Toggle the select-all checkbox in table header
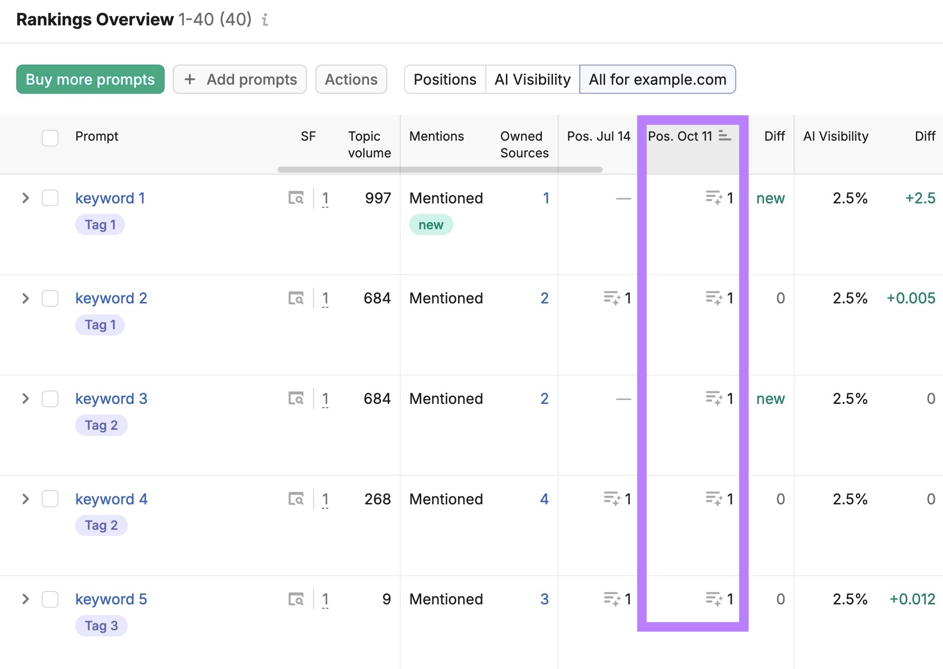 pos(50,138)
